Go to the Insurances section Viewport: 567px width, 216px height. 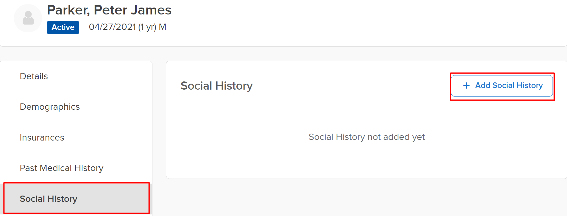42,138
